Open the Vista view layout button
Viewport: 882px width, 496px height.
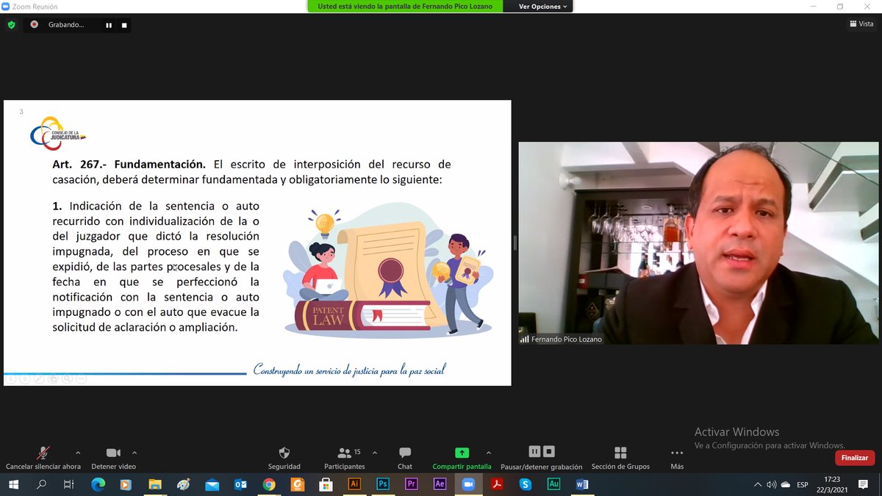tap(861, 24)
